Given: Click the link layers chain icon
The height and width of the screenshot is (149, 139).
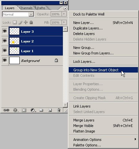Looking at the screenshot, I should click(6, 110).
